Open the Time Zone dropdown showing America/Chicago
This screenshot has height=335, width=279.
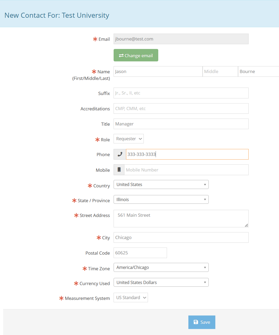point(161,267)
